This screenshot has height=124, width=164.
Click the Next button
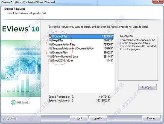click(98, 118)
